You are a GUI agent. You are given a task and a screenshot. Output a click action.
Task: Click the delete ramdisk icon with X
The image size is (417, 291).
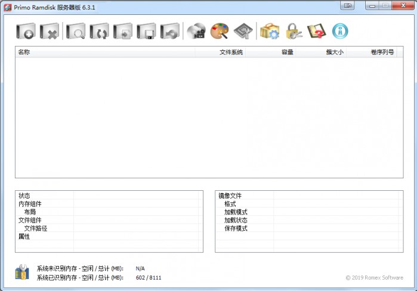coord(50,31)
